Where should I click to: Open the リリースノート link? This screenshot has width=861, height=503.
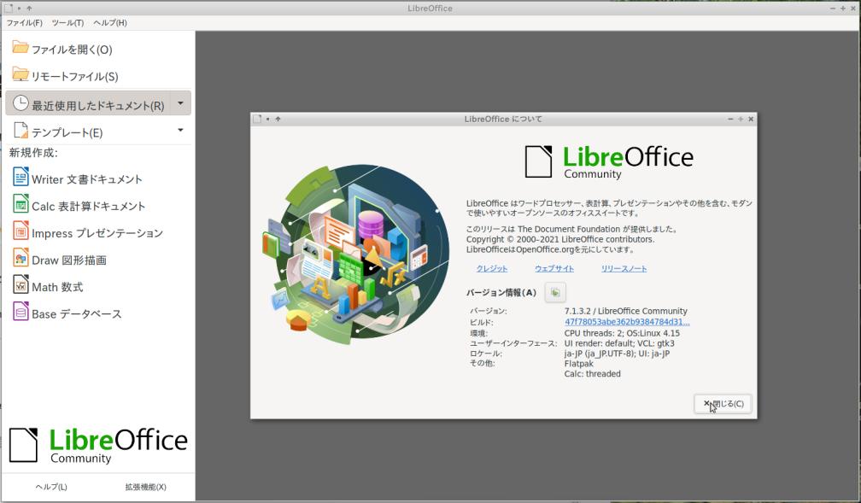click(624, 268)
